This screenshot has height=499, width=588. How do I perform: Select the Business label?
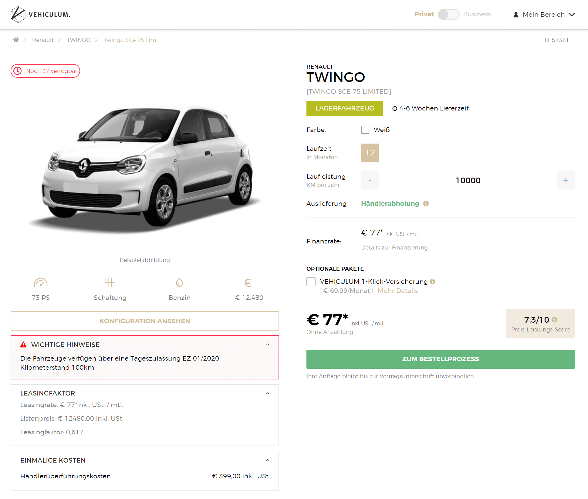477,14
